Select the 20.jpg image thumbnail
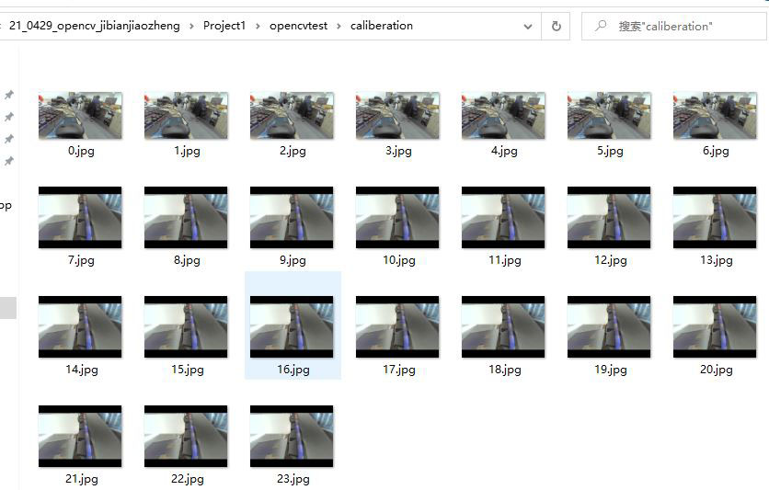This screenshot has height=490, width=769. point(715,327)
